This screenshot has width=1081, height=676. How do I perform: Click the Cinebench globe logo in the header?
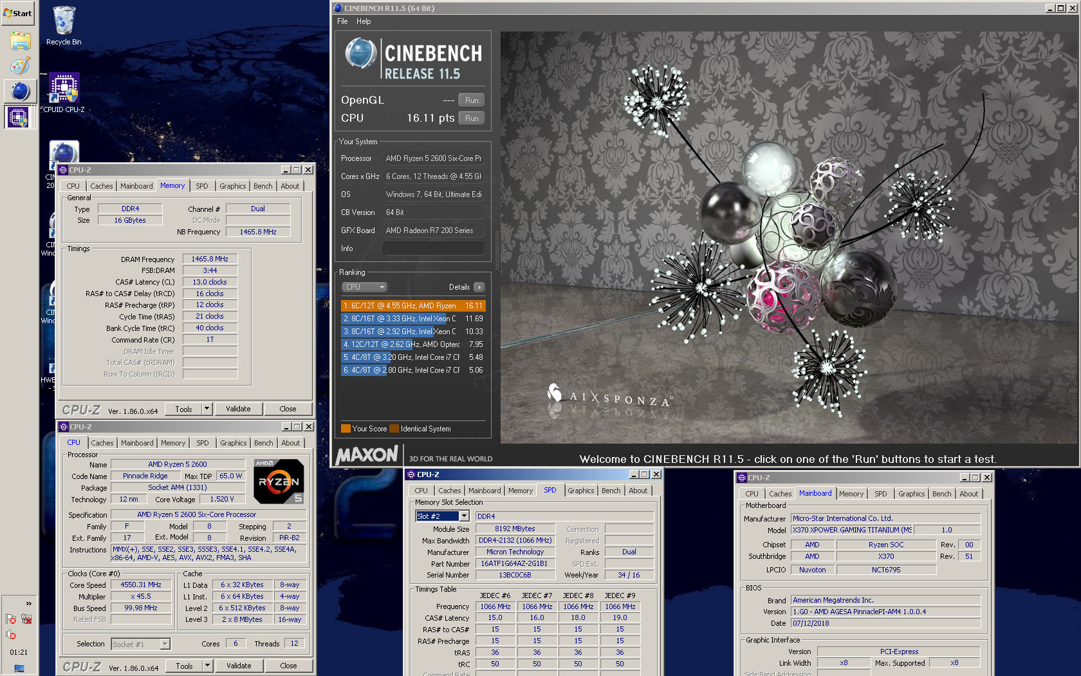361,53
